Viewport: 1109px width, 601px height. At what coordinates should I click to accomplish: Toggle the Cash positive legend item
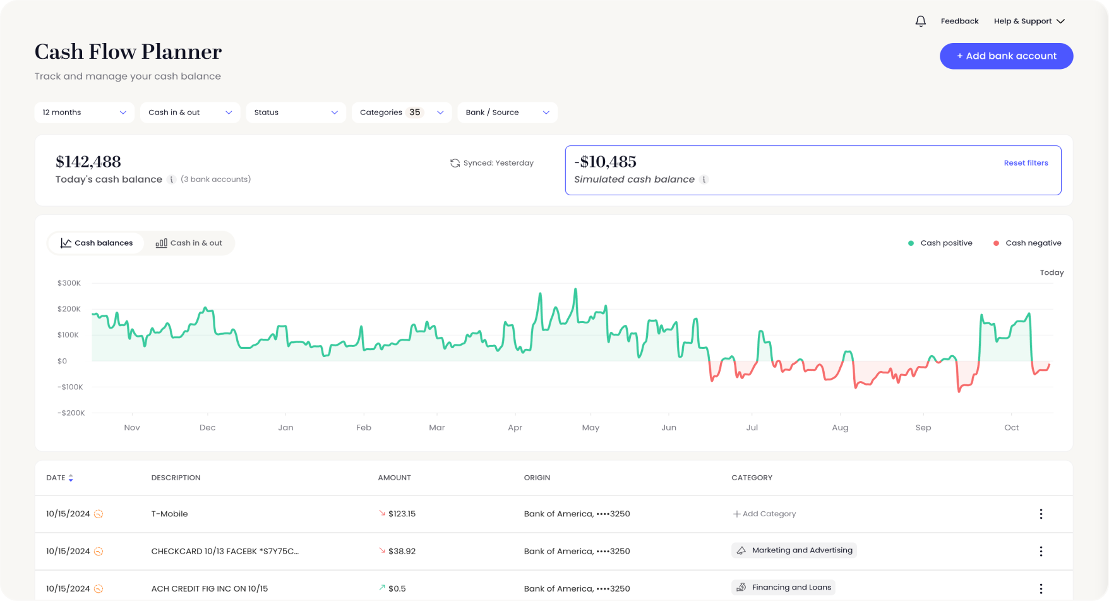click(x=940, y=243)
